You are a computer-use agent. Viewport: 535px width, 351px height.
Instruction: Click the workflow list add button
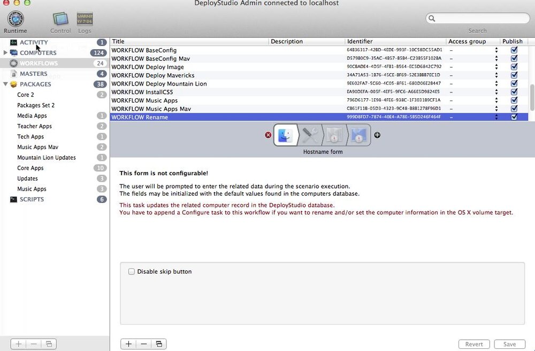point(128,344)
